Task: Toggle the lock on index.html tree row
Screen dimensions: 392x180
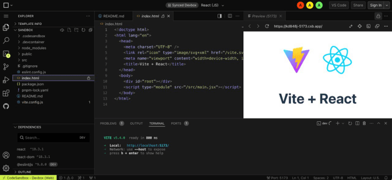Action: pyautogui.click(x=89, y=78)
